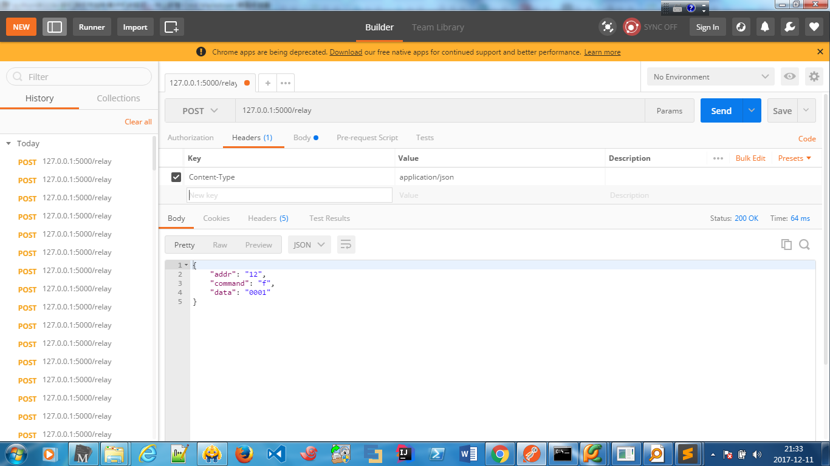Open the Collections sidebar tab
The image size is (830, 466).
pyautogui.click(x=118, y=98)
